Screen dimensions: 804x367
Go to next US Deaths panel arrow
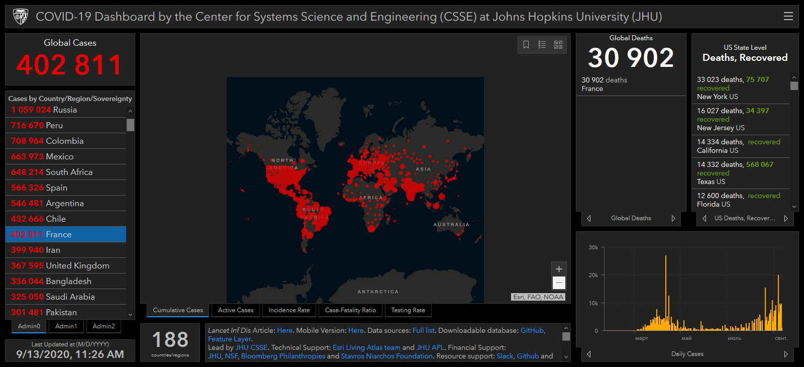786,218
